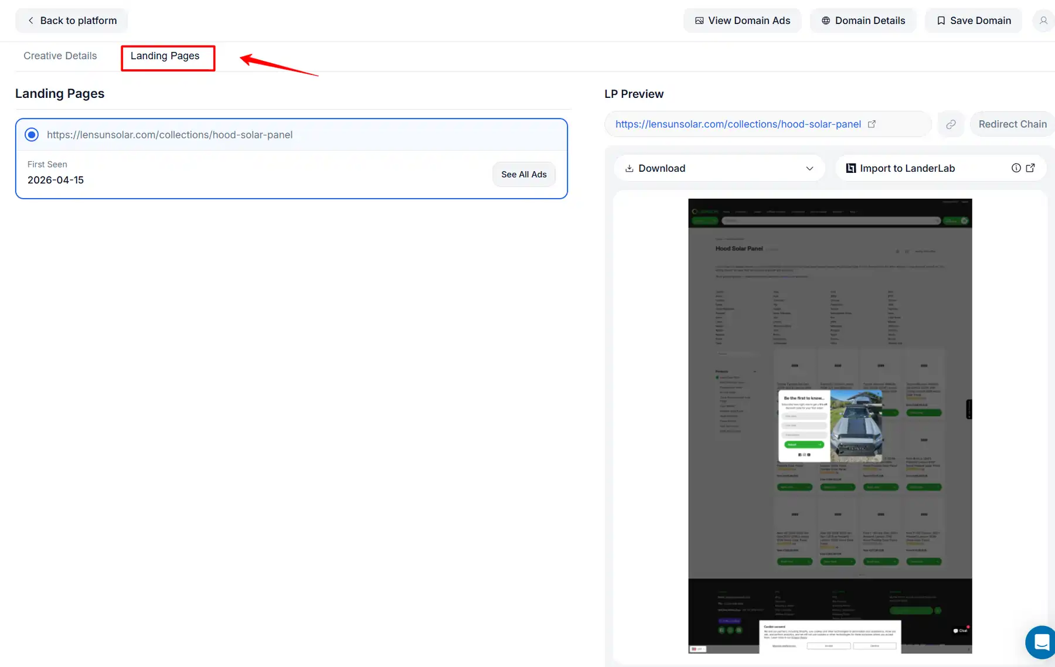This screenshot has height=667, width=1055.
Task: Click the lensunsolar.com landing page link
Action: pyautogui.click(x=170, y=134)
